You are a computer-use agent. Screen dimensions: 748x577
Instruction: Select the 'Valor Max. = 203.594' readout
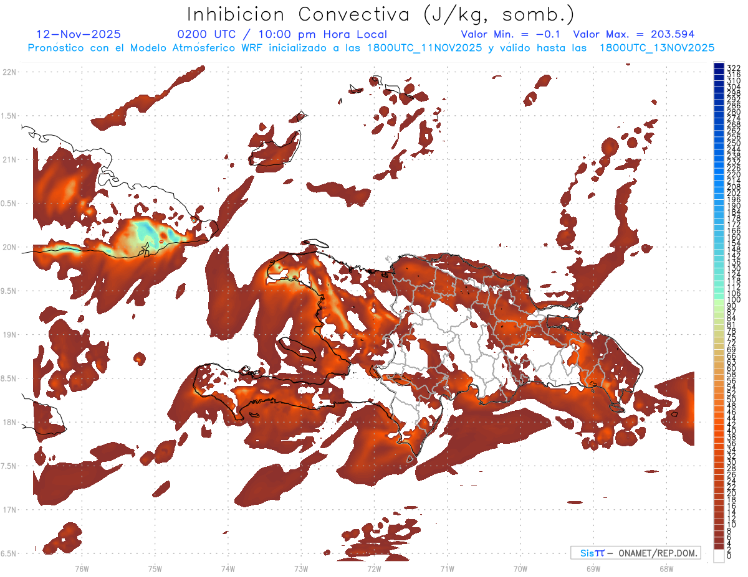tap(634, 35)
